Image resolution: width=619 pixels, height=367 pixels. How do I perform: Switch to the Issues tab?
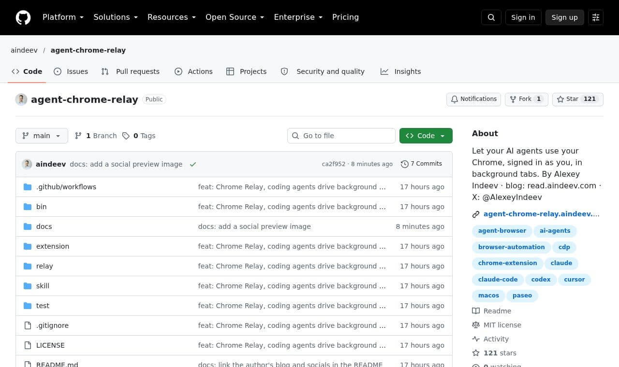click(71, 71)
